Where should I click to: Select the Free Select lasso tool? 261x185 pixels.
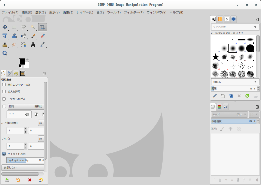pos(24,27)
